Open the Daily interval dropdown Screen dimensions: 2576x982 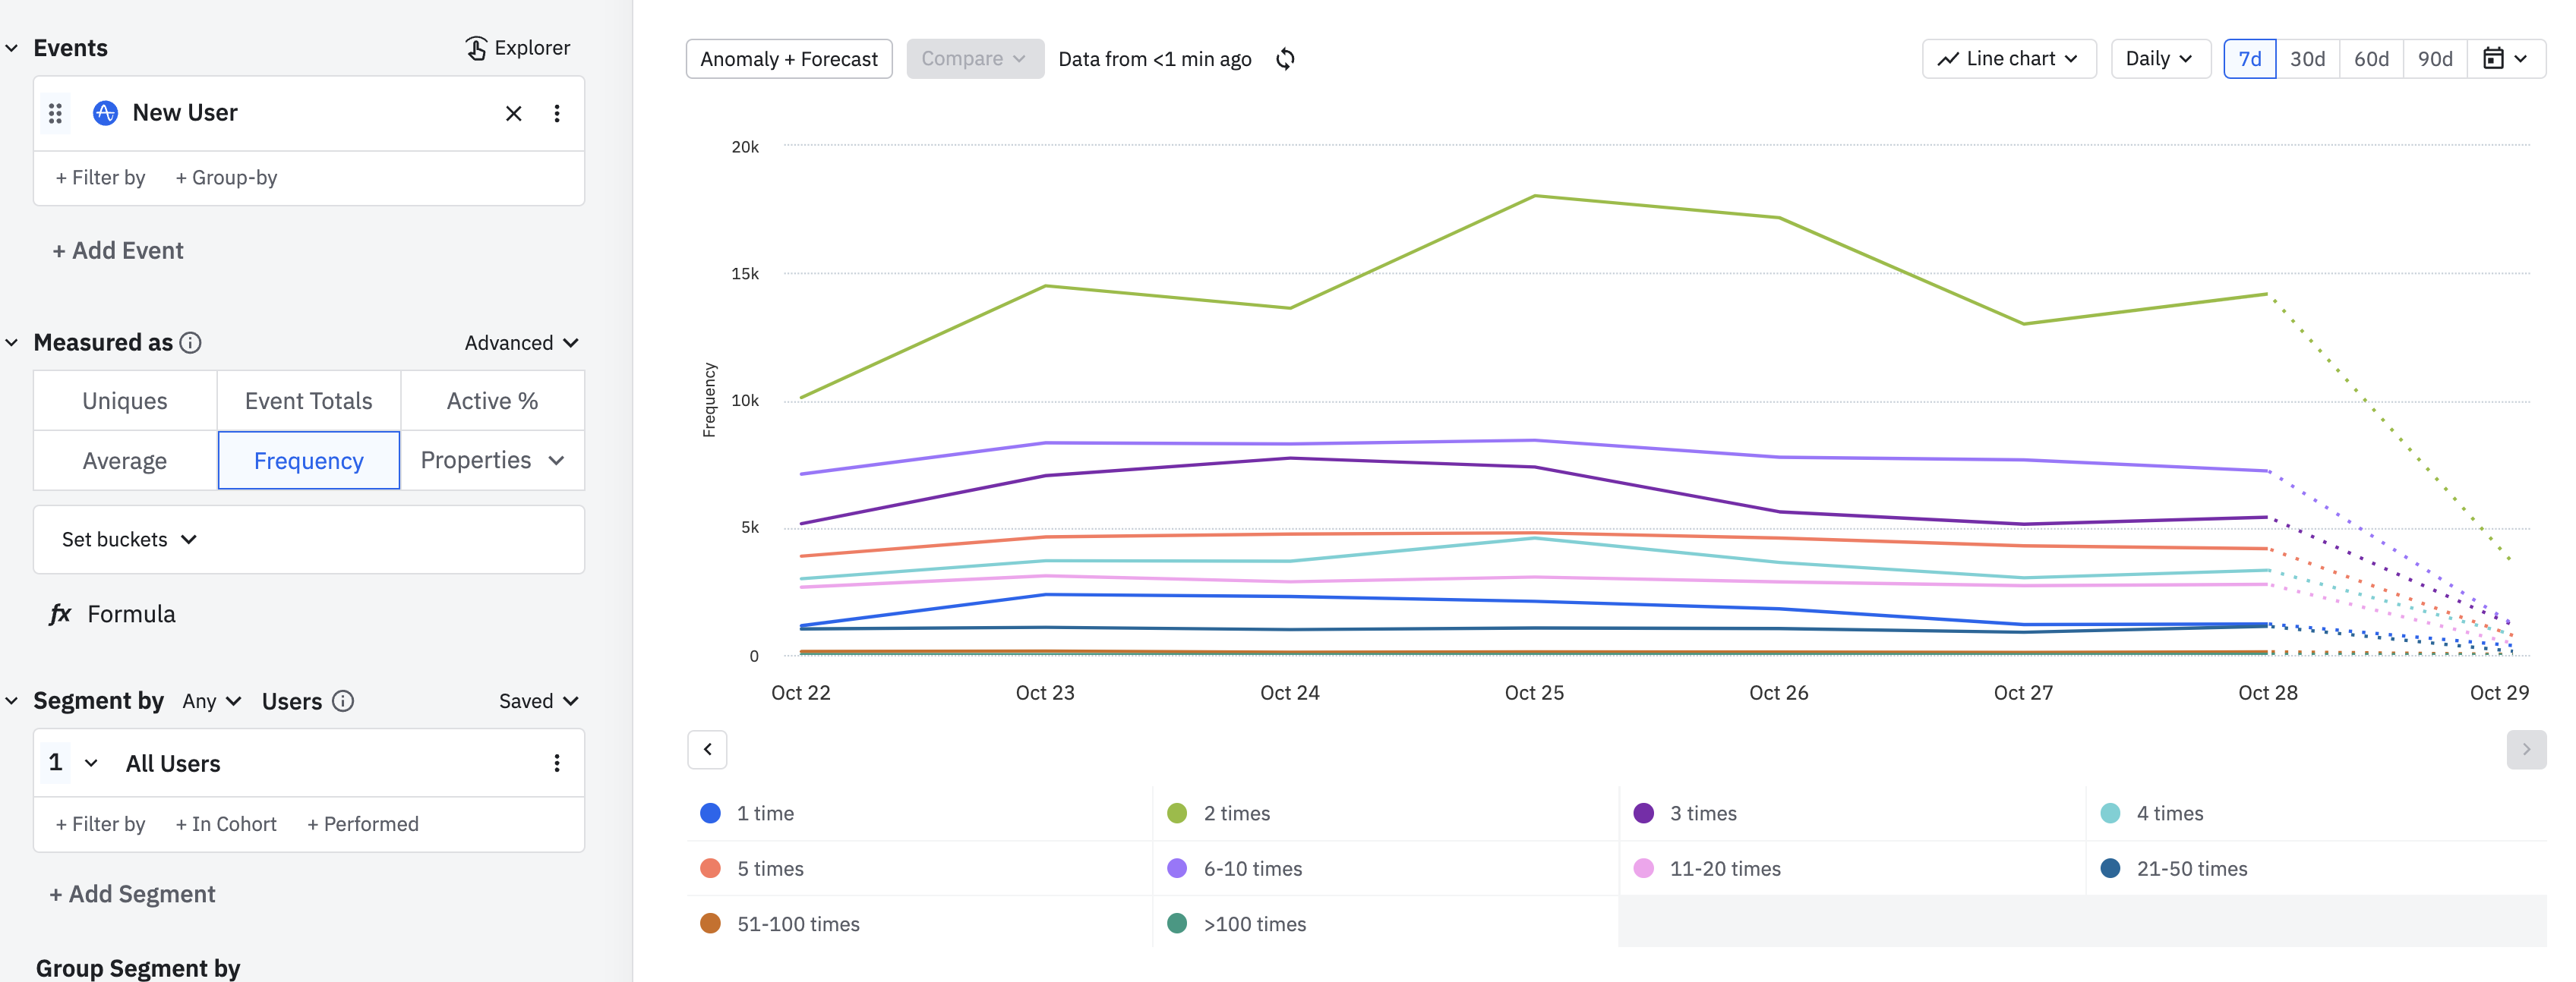click(x=2159, y=59)
